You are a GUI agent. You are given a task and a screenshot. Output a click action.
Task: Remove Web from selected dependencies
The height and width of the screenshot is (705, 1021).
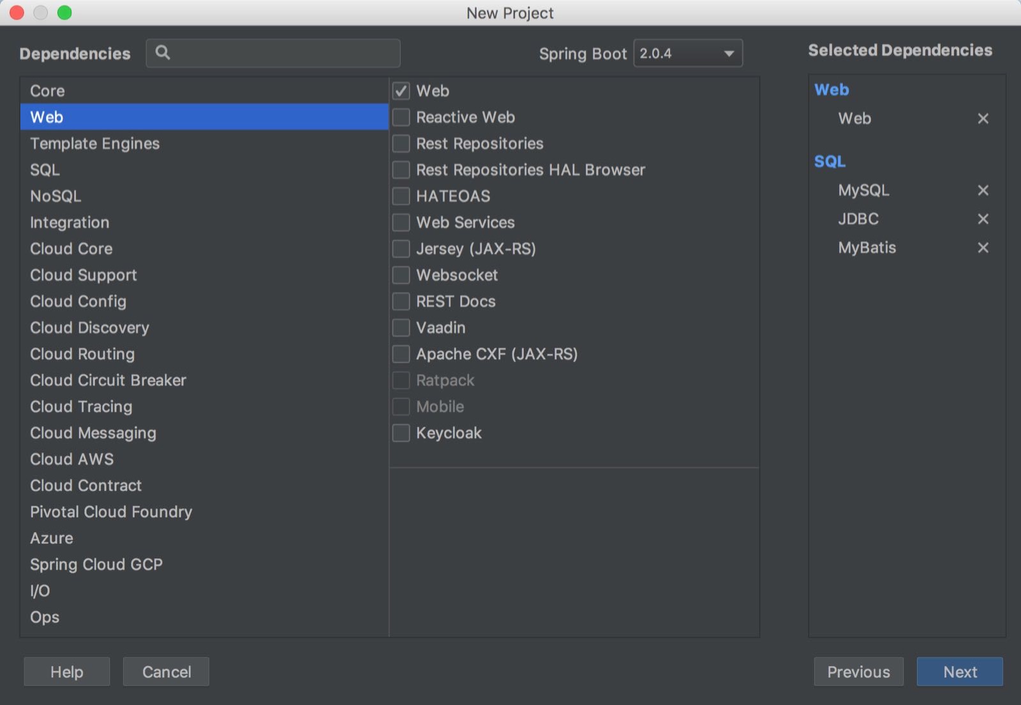click(983, 119)
